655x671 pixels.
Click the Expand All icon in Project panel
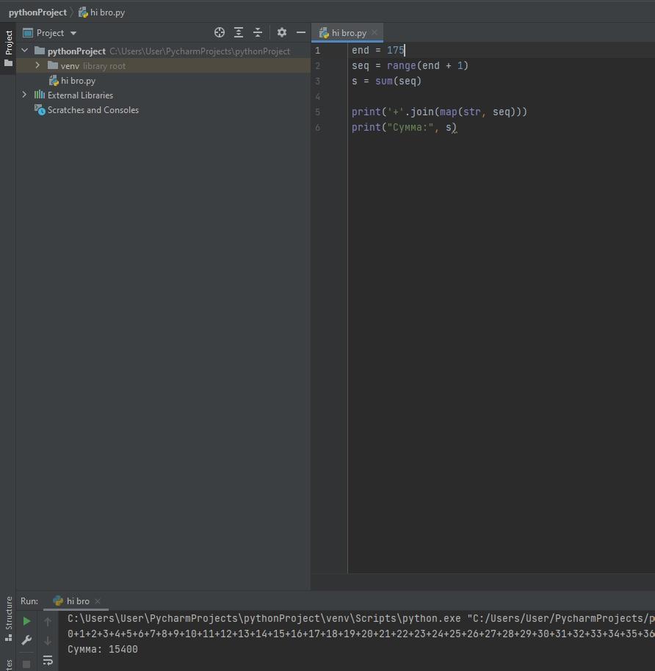(239, 32)
